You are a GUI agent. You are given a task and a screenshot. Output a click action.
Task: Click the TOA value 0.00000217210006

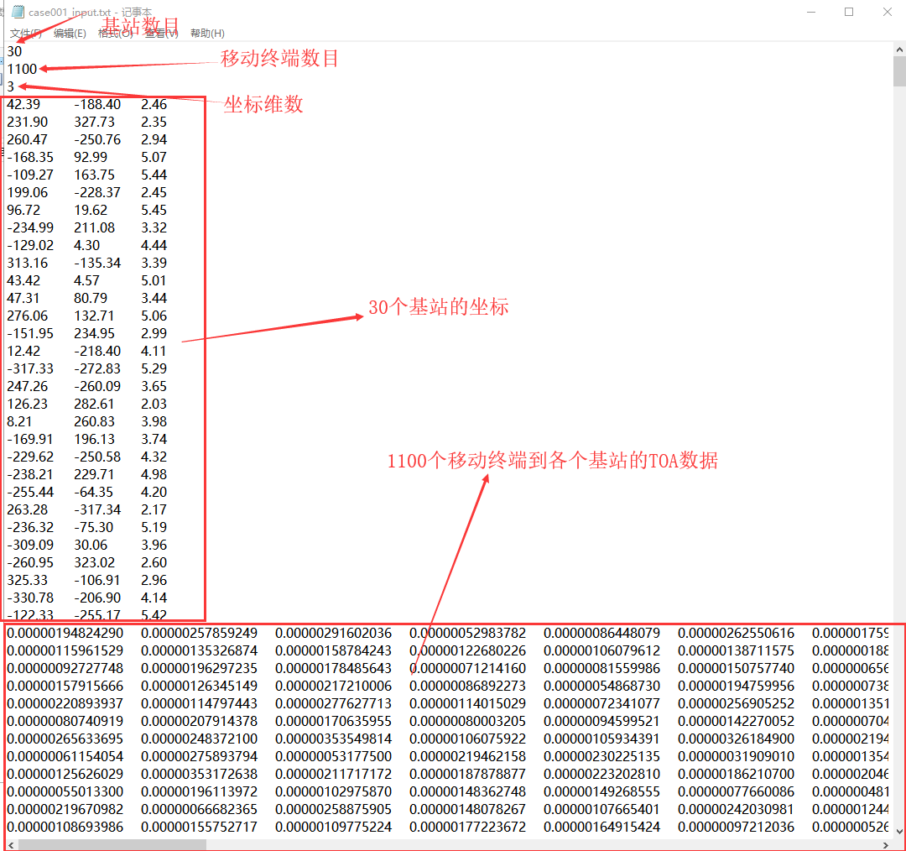point(333,687)
